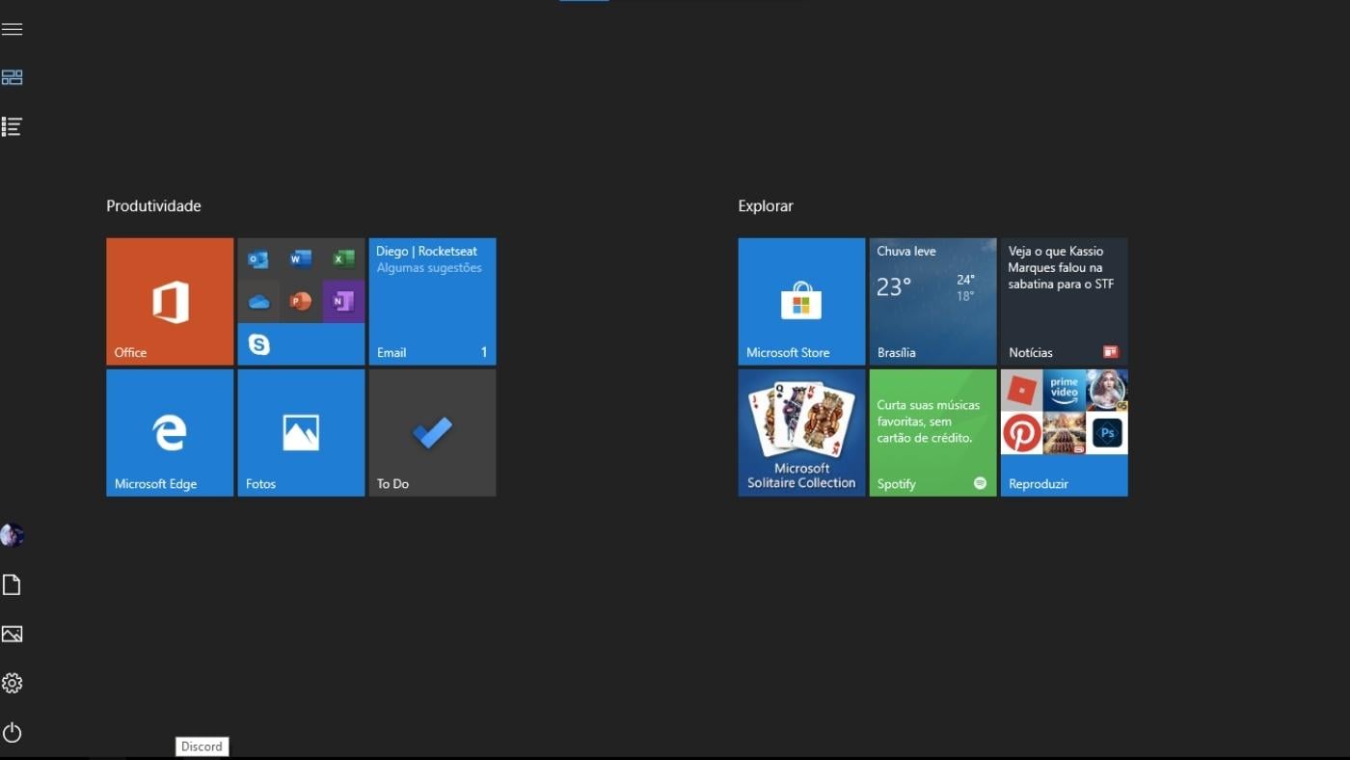Expand the Start hamburger menu
The height and width of the screenshot is (760, 1350).
click(12, 29)
